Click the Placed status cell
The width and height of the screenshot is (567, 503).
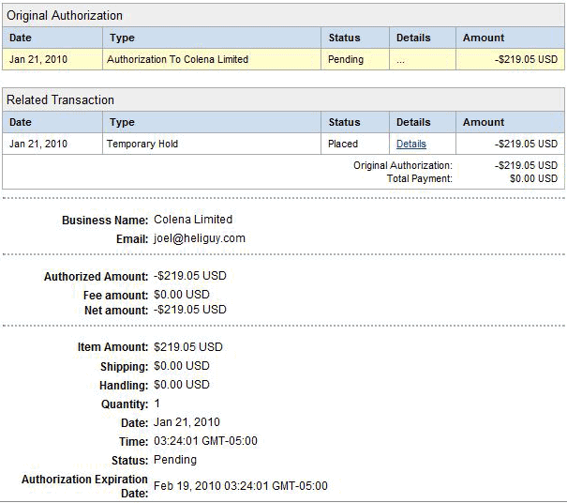point(343,145)
